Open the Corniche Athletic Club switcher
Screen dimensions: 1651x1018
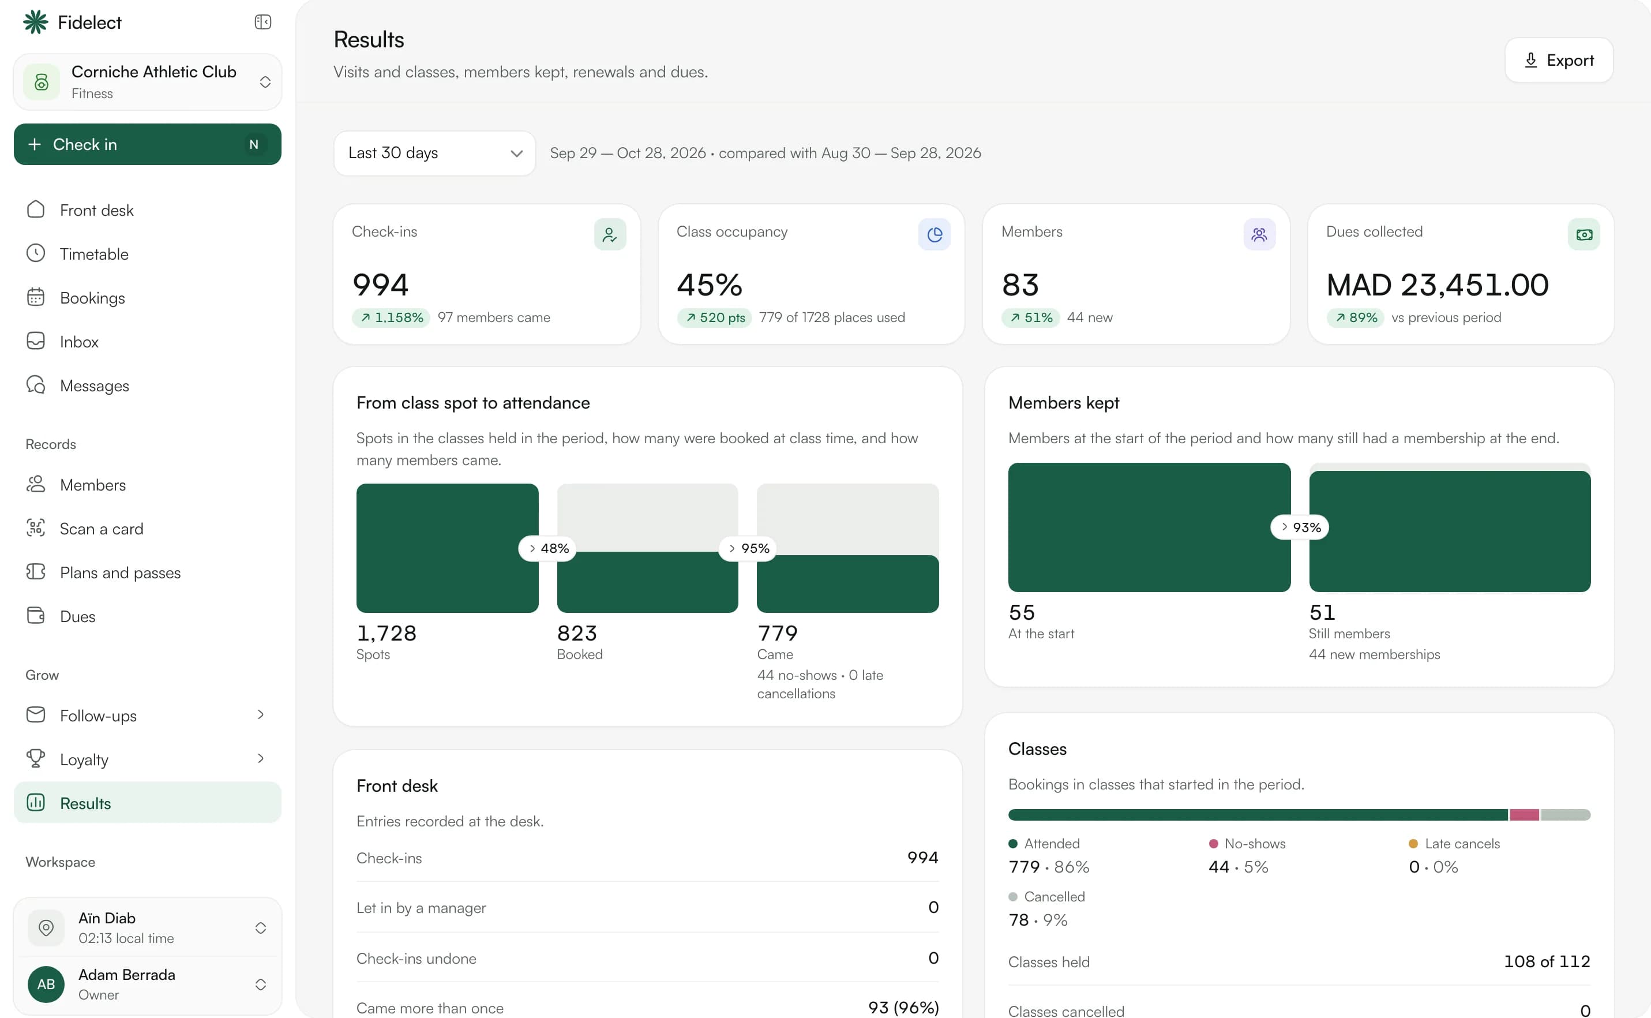click(148, 82)
